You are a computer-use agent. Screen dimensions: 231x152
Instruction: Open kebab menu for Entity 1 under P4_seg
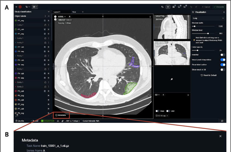pos(48,69)
